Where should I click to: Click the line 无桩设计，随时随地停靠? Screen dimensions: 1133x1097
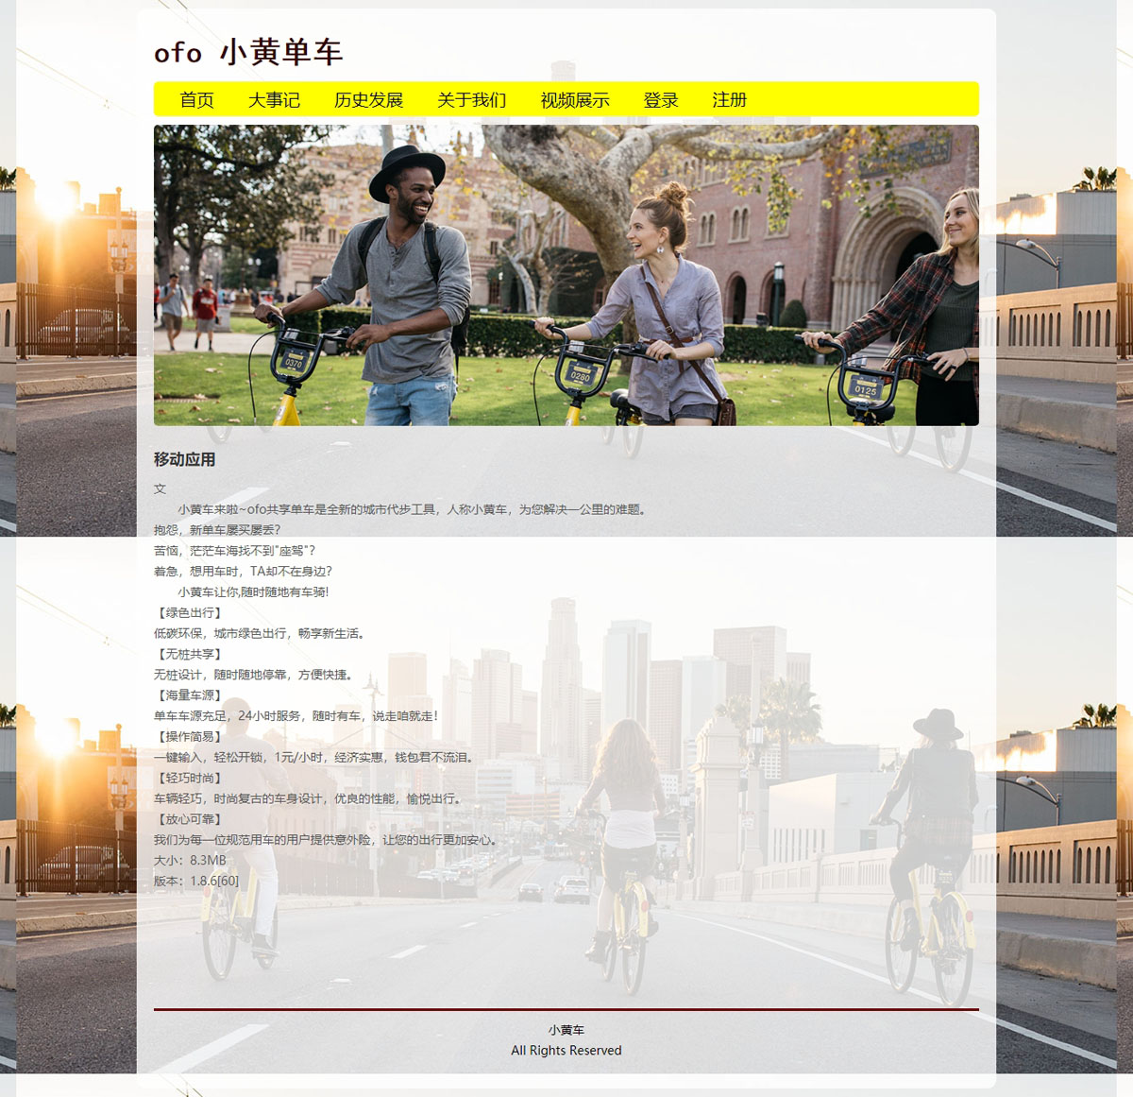click(x=254, y=675)
